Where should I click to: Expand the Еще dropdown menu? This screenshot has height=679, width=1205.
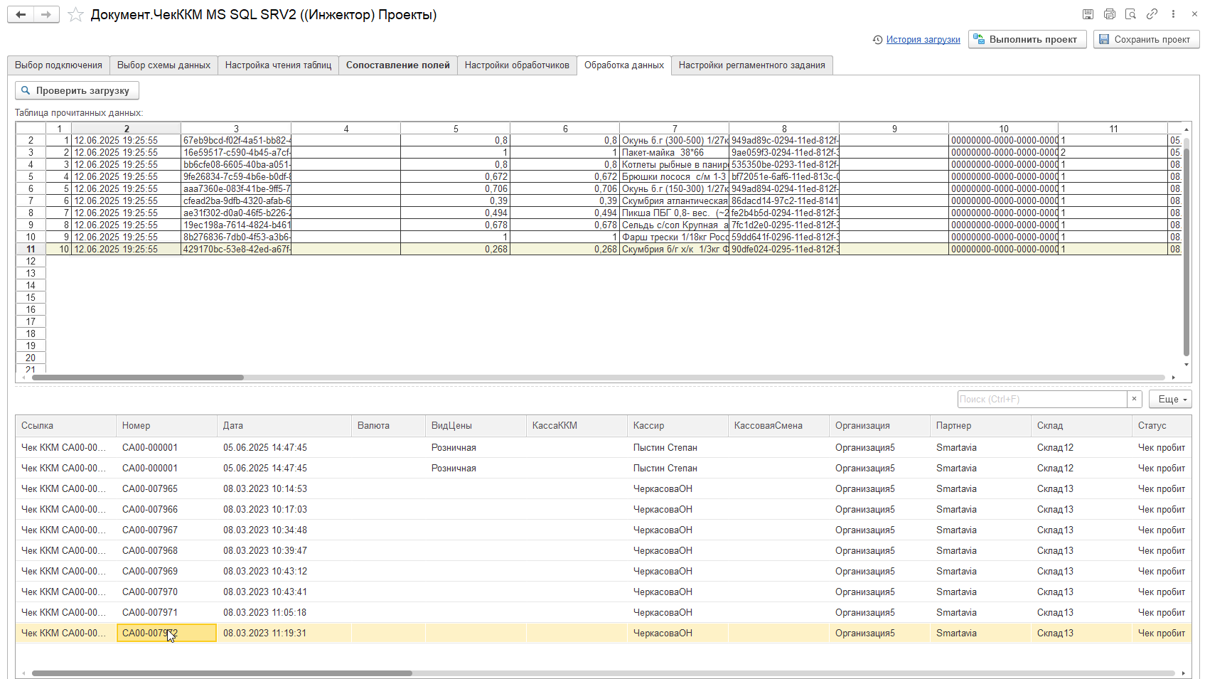pos(1170,399)
